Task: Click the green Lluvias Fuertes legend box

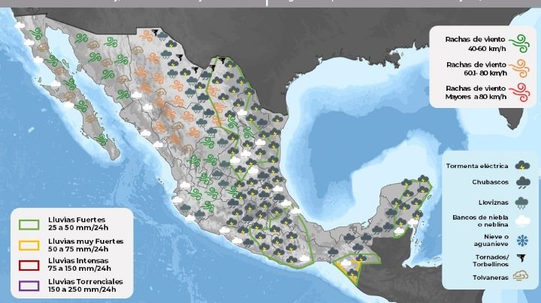Action: click(x=29, y=224)
